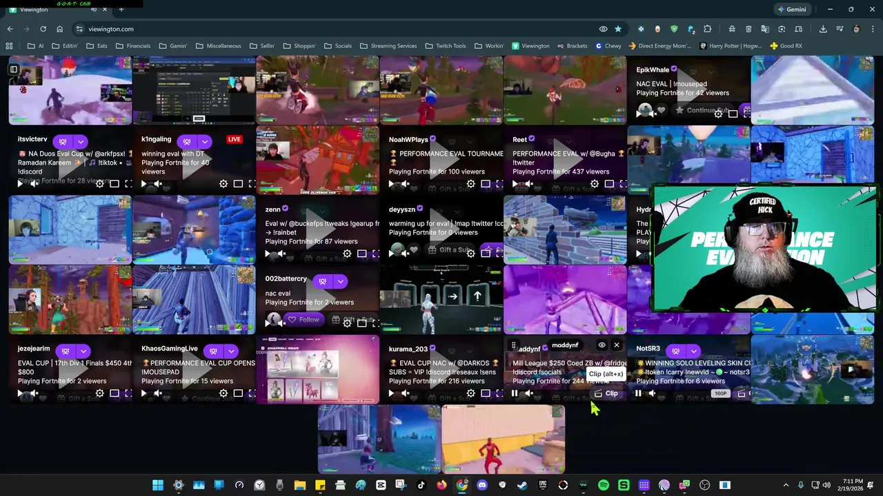Click Continue Sub on EpikWhale stream
This screenshot has height=496, width=883.
coord(702,110)
